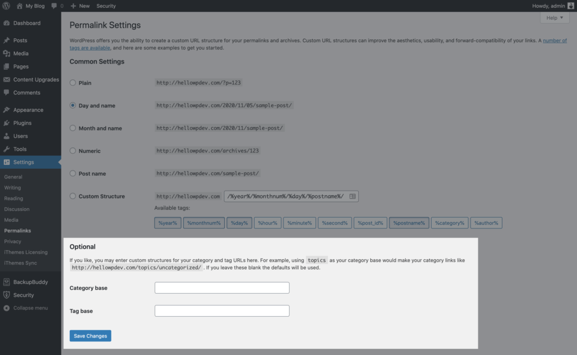Viewport: 577px width, 355px height.
Task: Click the Plain example URL ?p=123
Action: tap(198, 83)
